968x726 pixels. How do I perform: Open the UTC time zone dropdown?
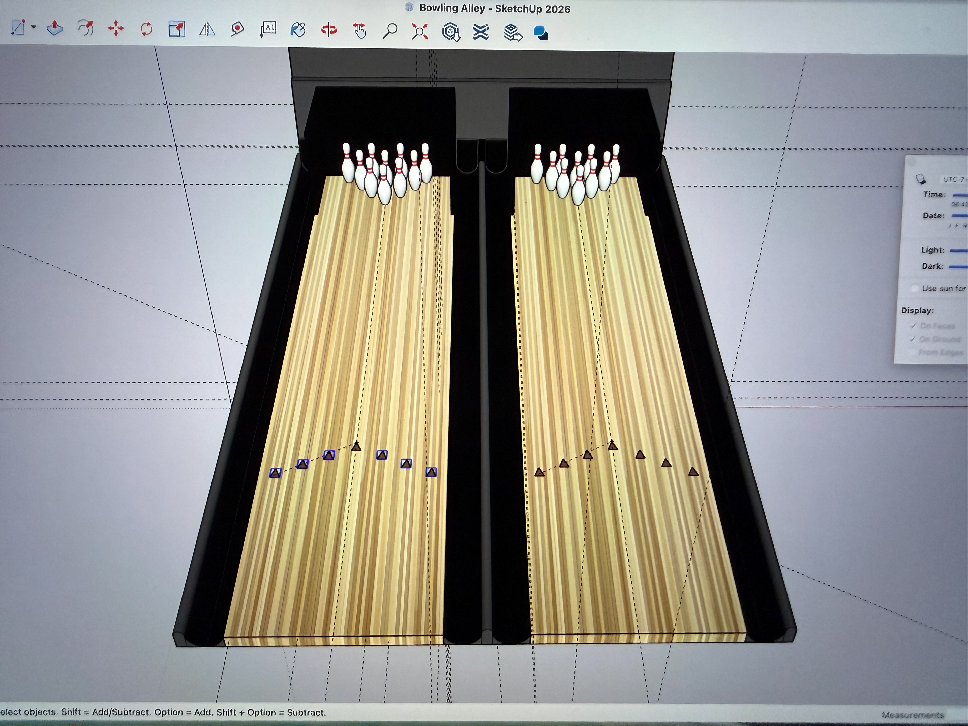click(x=954, y=179)
